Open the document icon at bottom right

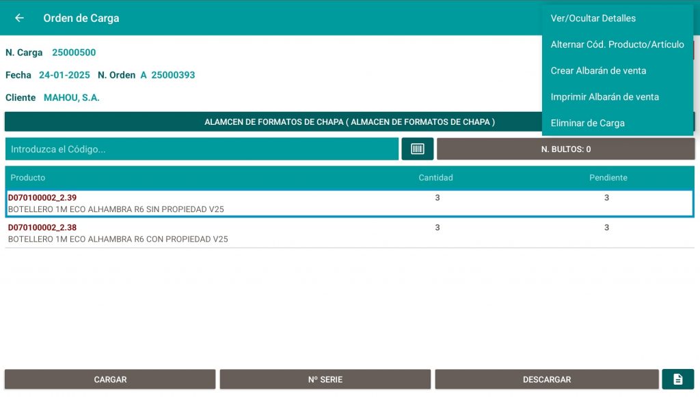coord(677,379)
